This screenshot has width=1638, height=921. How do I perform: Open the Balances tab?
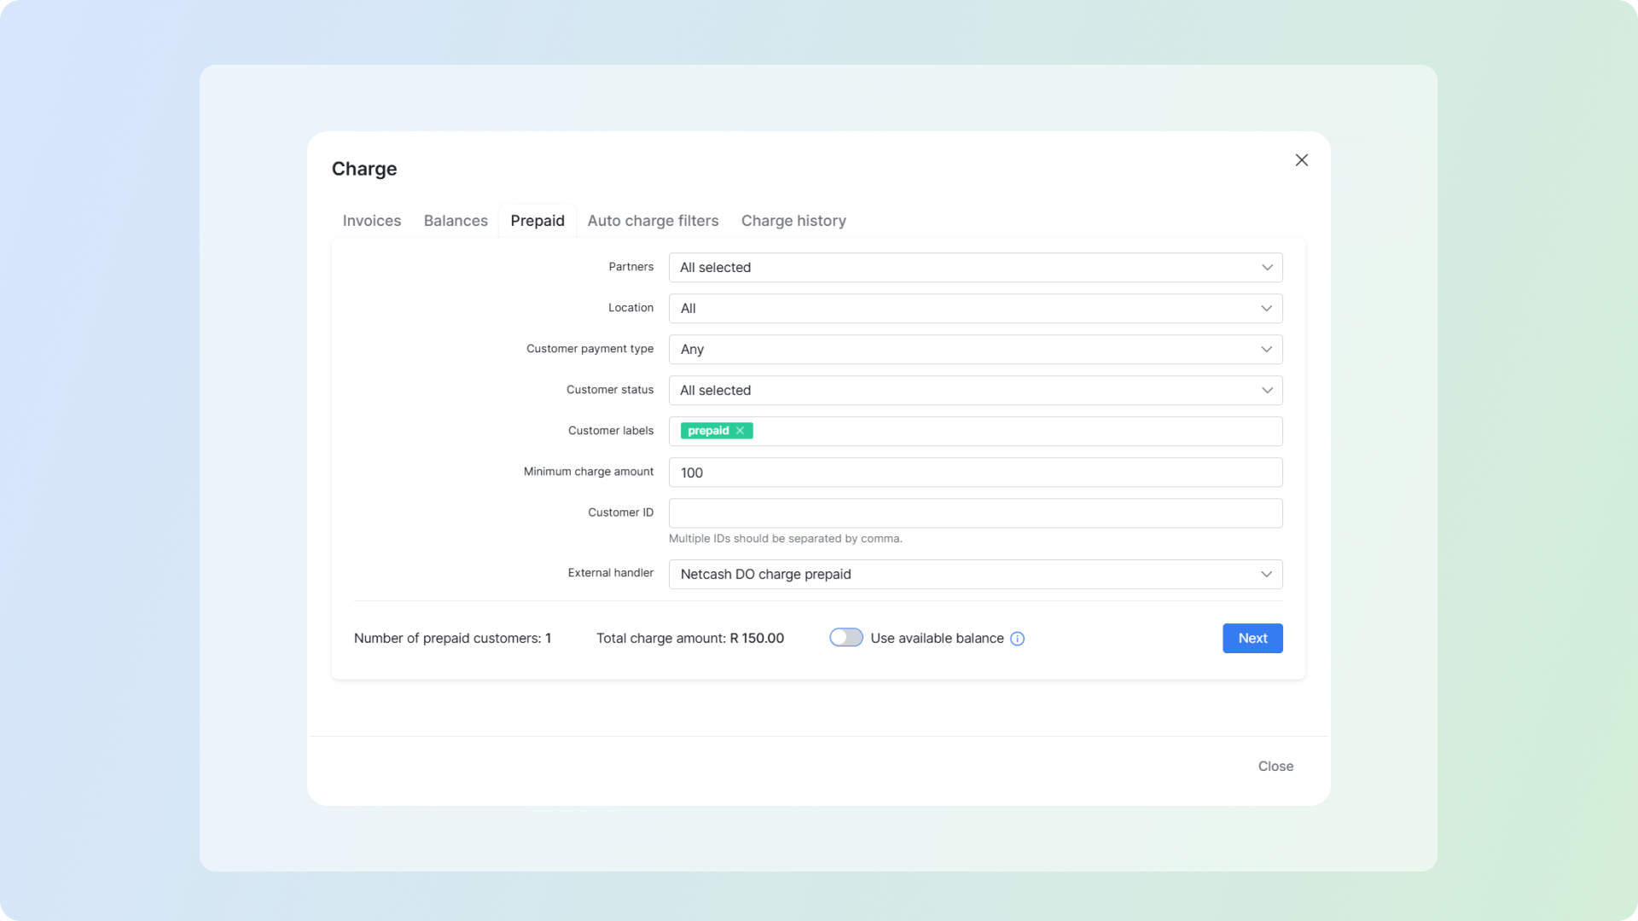coord(456,221)
